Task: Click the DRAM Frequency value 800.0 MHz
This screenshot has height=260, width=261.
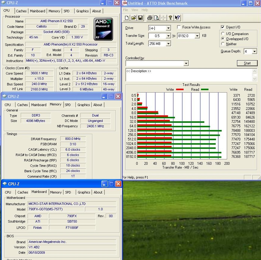Action: click(73, 139)
